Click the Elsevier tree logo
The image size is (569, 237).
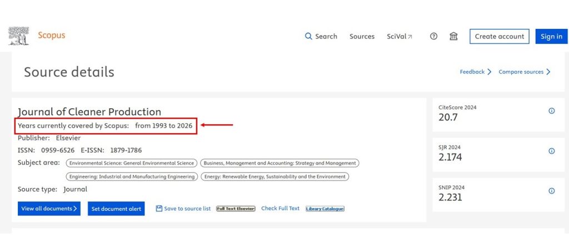[x=18, y=36]
